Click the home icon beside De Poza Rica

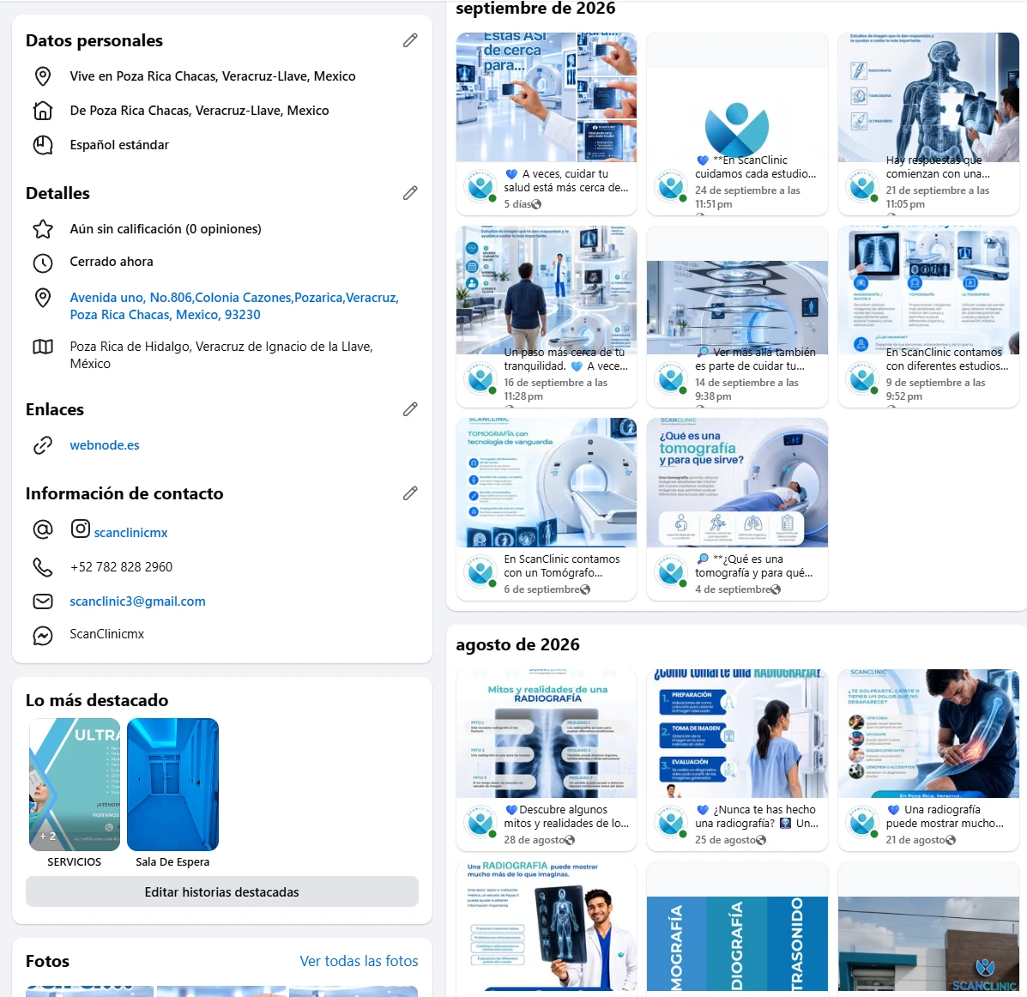pos(43,111)
